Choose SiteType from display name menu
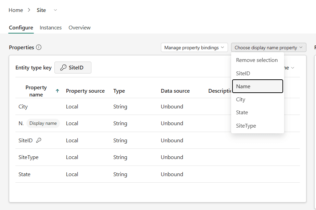Image resolution: width=316 pixels, height=210 pixels. 257,126
